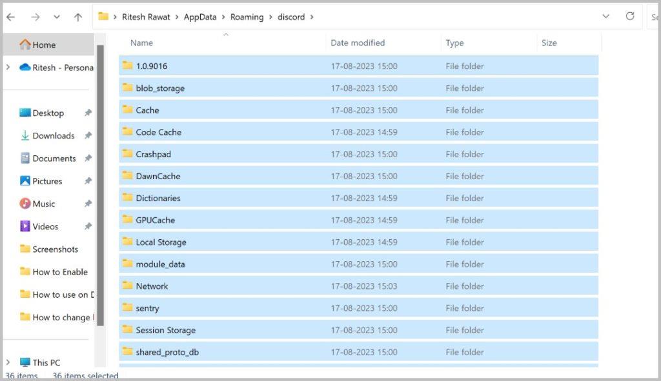Select Ritesh Rawat in breadcrumb path
The width and height of the screenshot is (661, 381).
[146, 17]
